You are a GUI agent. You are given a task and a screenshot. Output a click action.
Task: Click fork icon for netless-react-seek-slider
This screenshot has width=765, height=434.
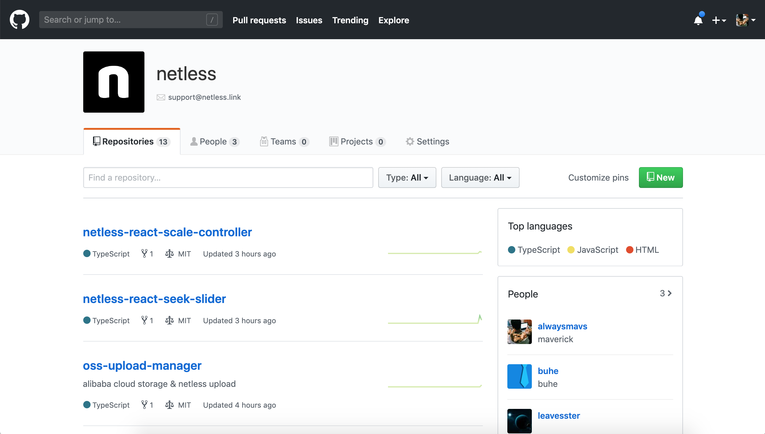[x=144, y=320]
